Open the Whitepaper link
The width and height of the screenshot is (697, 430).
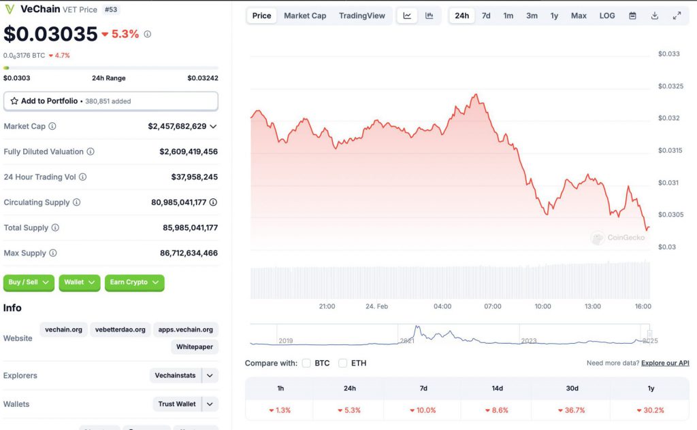coord(194,346)
